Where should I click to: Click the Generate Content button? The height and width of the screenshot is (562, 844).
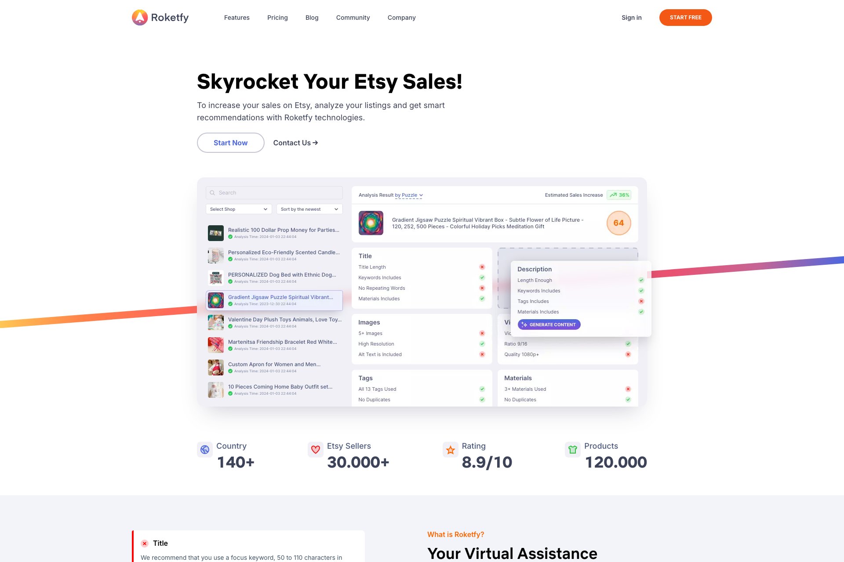pyautogui.click(x=549, y=325)
